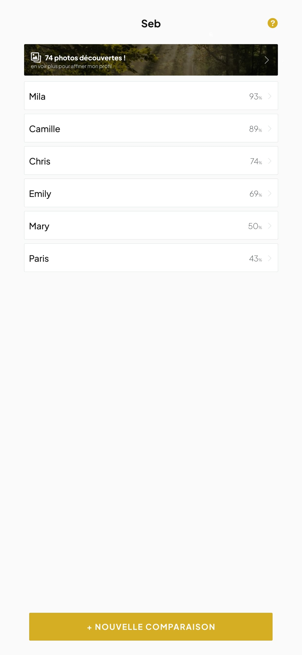Screen dimensions: 302x655
Task: Open help via the yellow question mark icon
Action: [272, 23]
